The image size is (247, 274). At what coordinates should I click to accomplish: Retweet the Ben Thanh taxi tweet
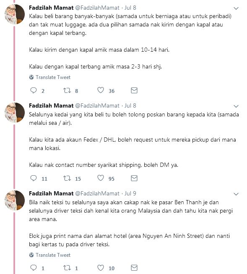pos(67,268)
